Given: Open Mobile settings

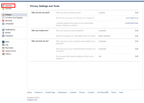Looking at the screenshot, I should [x=8, y=33].
